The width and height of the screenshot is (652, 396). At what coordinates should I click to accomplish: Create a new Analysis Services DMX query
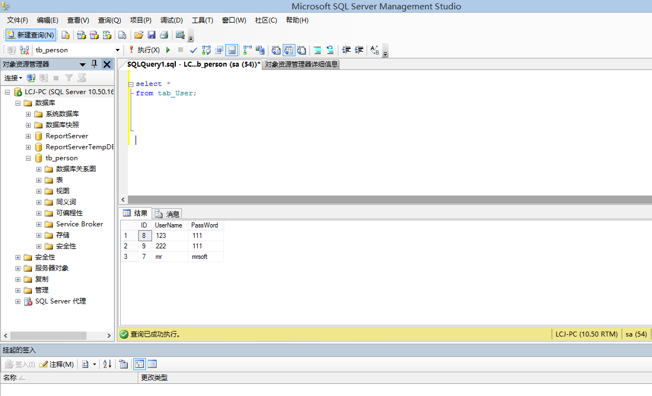click(94, 35)
